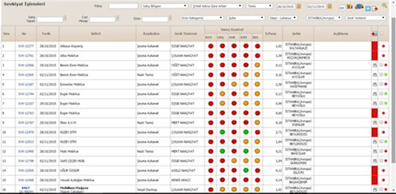Click the blue square icon in toolbar
The image size is (396, 194).
coord(368,8)
